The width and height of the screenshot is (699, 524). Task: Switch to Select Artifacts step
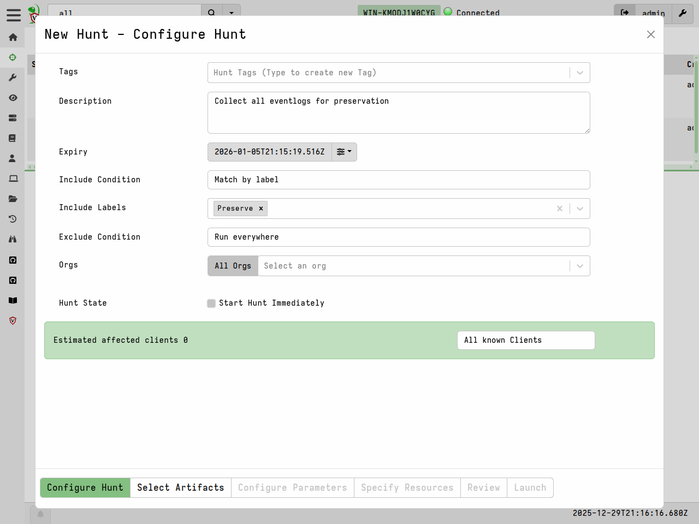coord(180,487)
